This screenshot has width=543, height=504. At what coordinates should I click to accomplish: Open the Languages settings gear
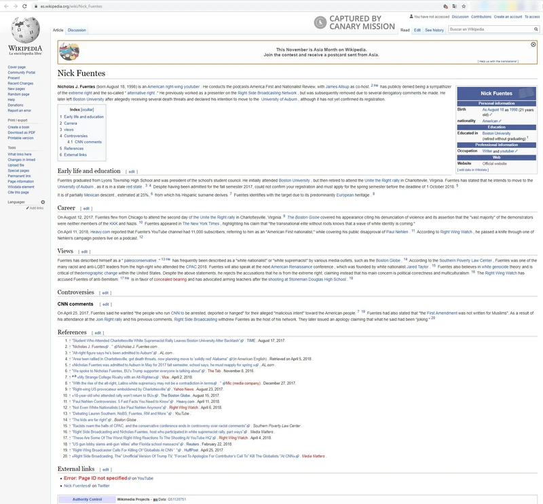43,202
